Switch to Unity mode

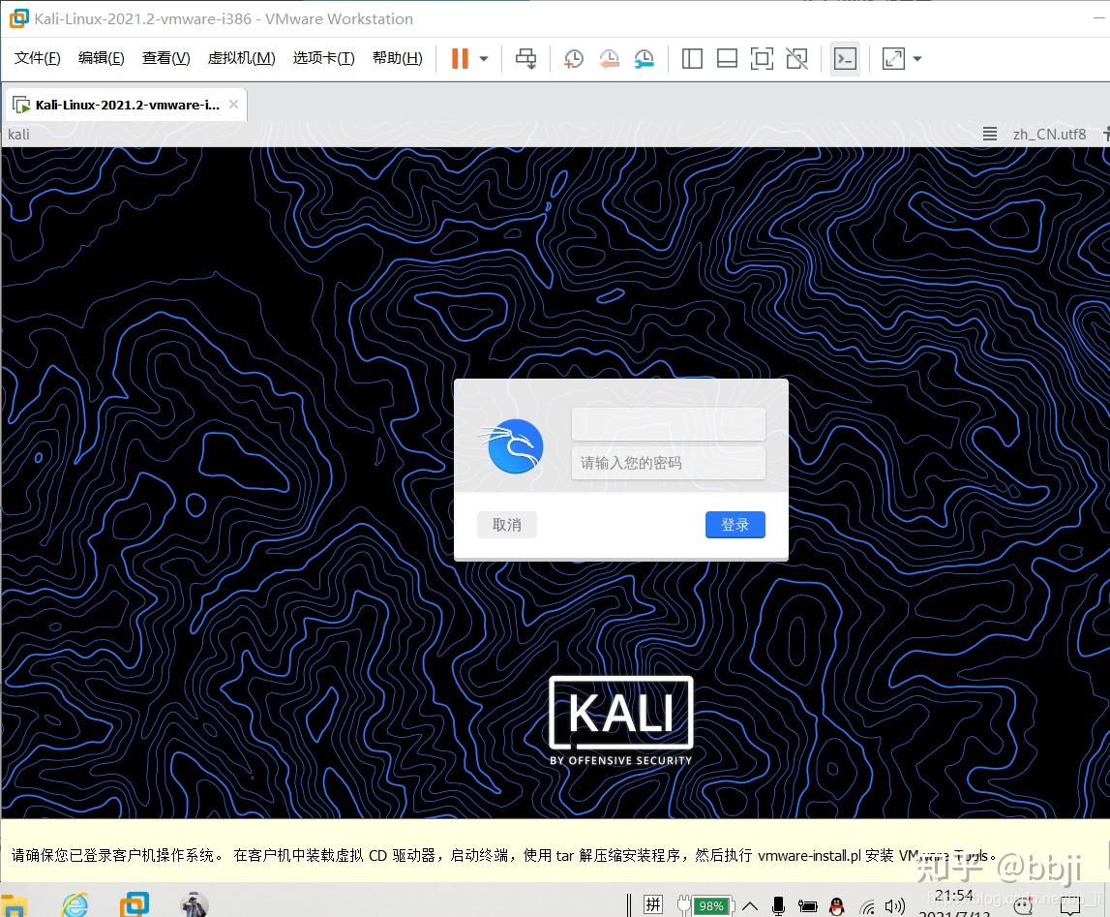click(x=797, y=59)
